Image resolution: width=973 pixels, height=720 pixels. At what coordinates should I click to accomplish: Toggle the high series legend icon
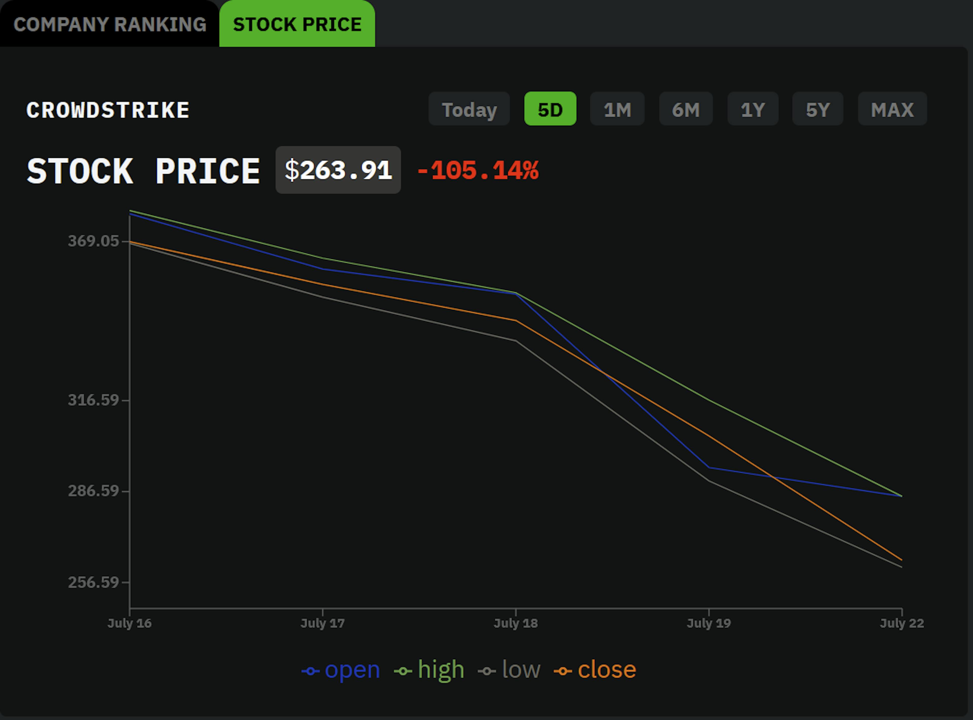click(403, 671)
